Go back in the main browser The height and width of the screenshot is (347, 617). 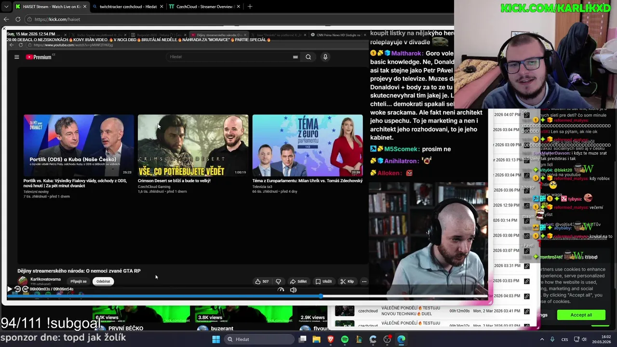click(6, 19)
